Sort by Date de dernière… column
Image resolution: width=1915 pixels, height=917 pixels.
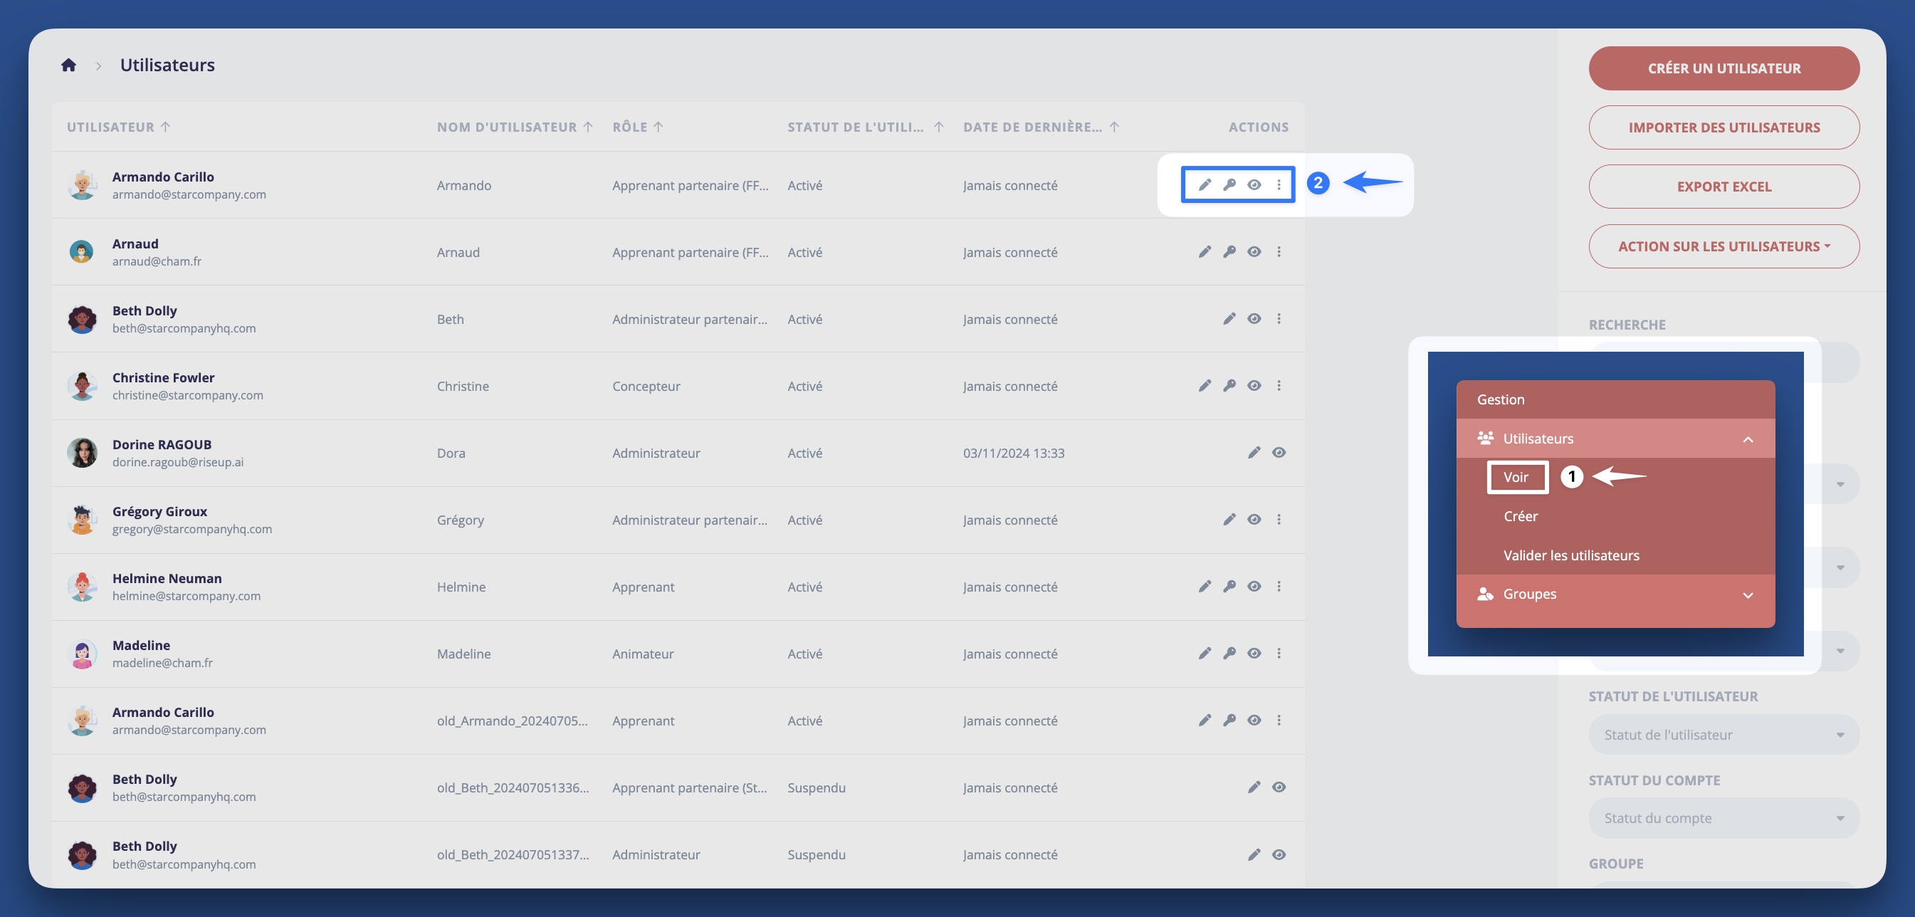[1041, 127]
